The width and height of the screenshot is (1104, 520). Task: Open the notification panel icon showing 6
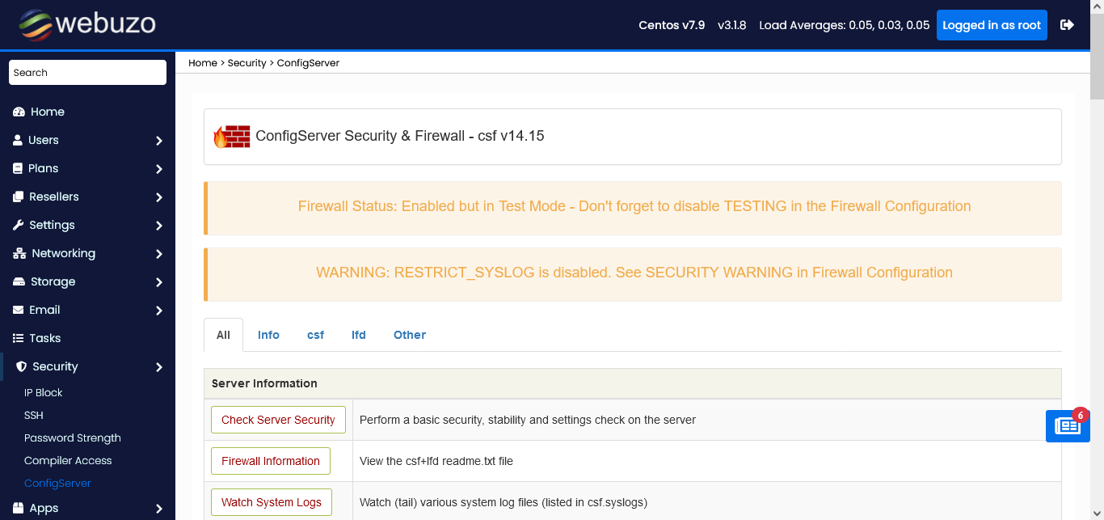(x=1068, y=425)
